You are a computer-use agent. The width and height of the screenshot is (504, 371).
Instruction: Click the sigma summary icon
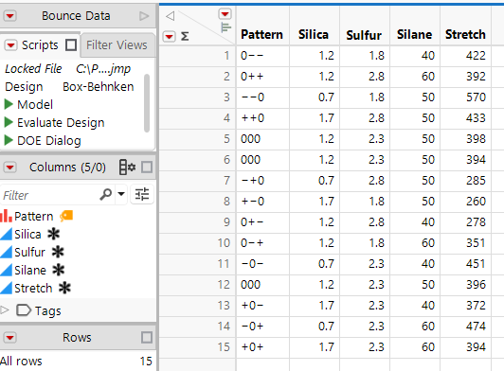(x=185, y=36)
